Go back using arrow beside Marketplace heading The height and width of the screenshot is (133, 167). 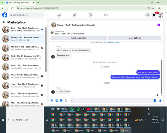pyautogui.click(x=4, y=22)
